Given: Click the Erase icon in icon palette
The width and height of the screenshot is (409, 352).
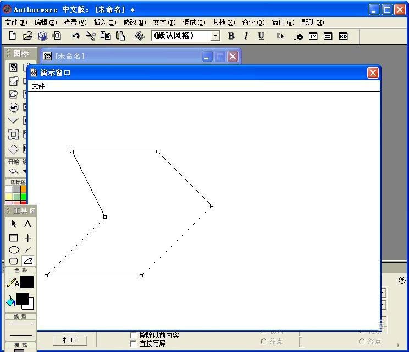Looking at the screenshot, I should [13, 94].
